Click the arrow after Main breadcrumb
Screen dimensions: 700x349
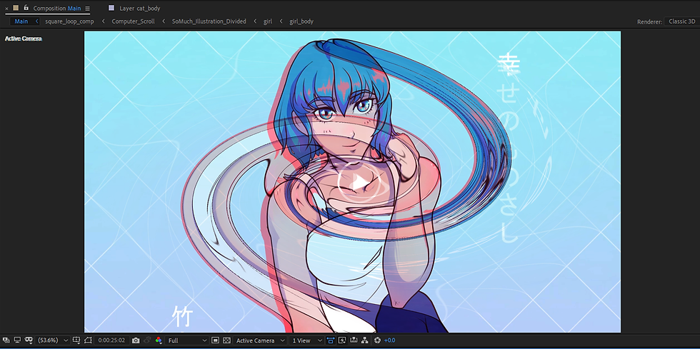[36, 21]
